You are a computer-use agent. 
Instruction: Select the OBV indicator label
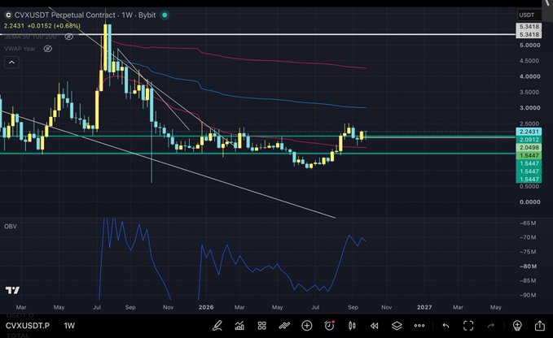pos(11,226)
